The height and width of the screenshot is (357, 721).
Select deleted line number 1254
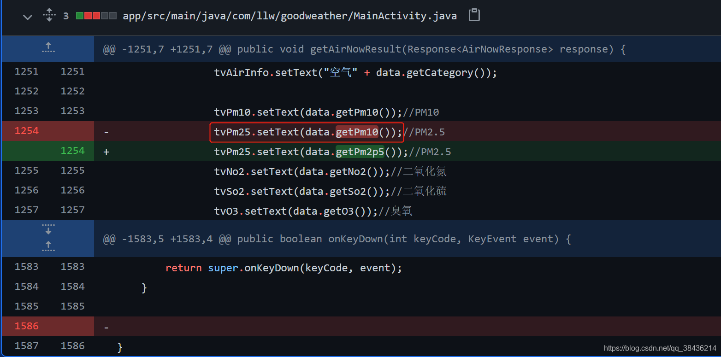click(27, 131)
